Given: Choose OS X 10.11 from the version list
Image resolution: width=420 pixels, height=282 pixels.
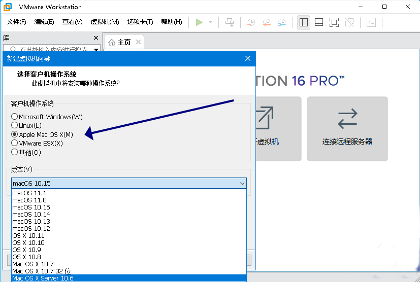Looking at the screenshot, I should coord(129,235).
